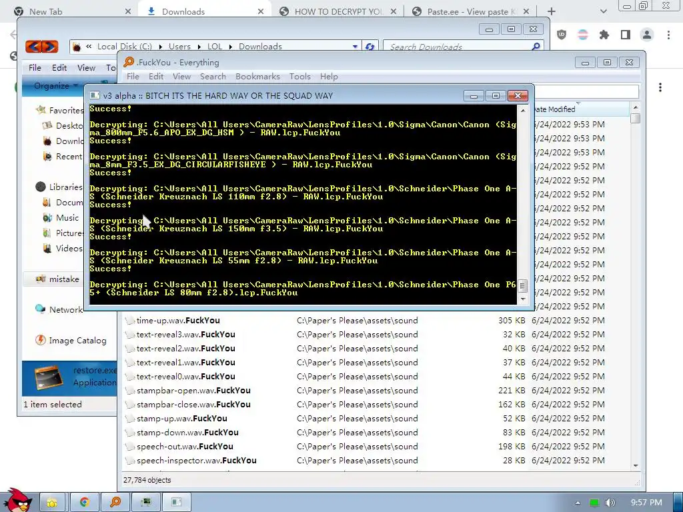This screenshot has width=683, height=512.
Task: Open the file explorer taskbar icon
Action: [x=52, y=503]
